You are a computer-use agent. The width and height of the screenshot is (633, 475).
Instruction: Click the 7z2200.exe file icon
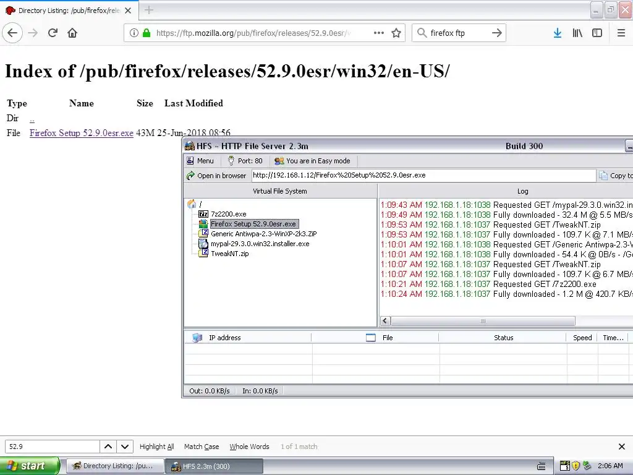click(203, 214)
